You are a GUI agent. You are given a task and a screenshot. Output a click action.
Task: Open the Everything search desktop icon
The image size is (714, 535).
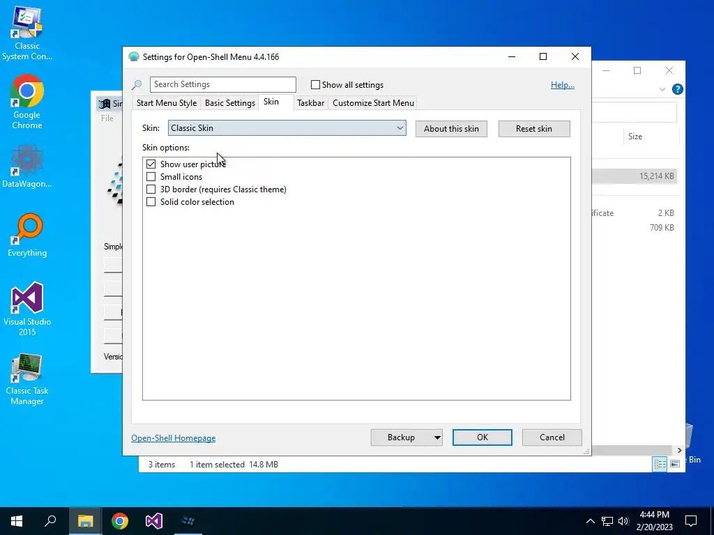click(27, 235)
